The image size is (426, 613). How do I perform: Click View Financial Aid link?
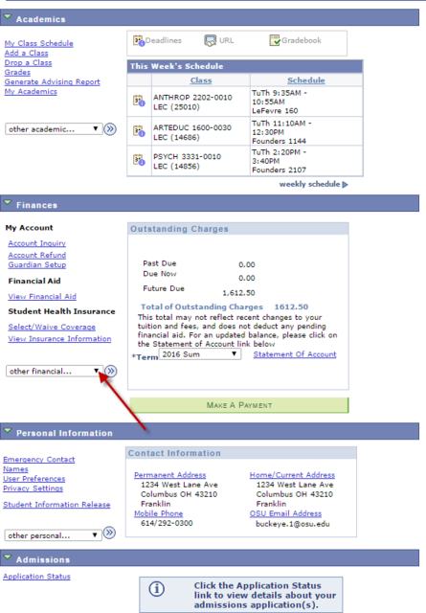coord(42,297)
